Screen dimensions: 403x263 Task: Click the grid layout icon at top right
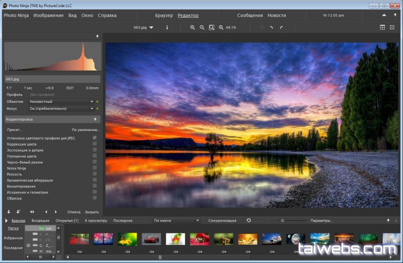click(x=382, y=27)
